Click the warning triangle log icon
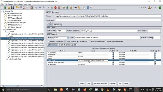This screenshot has width=163, height=92. [x=149, y=8]
